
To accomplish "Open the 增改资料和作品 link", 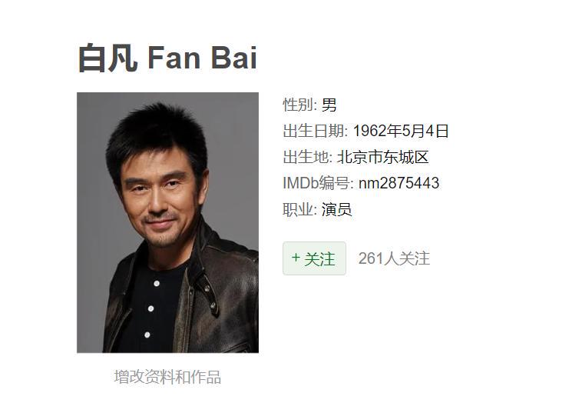I will coord(167,377).
